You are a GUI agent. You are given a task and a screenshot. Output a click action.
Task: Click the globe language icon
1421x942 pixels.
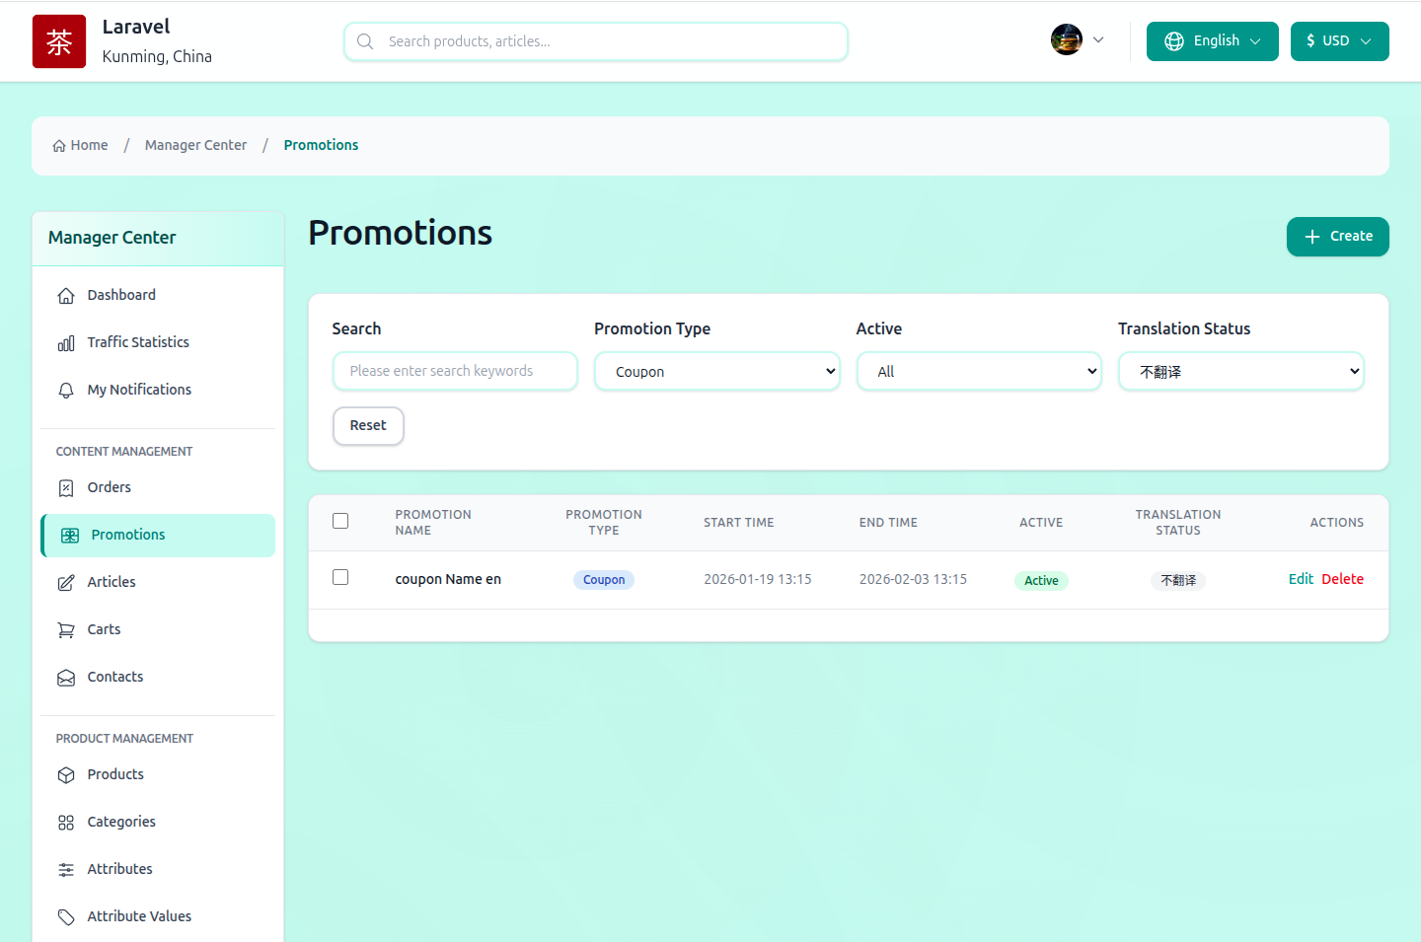pos(1174,41)
